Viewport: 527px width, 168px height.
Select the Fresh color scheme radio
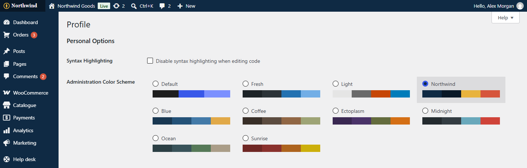(x=246, y=84)
